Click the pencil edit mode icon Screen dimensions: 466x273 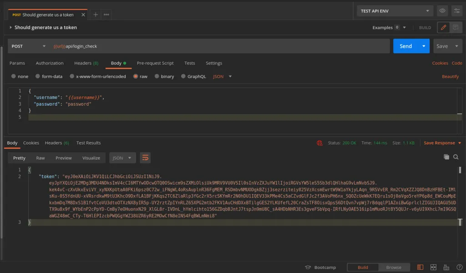tap(443, 27)
